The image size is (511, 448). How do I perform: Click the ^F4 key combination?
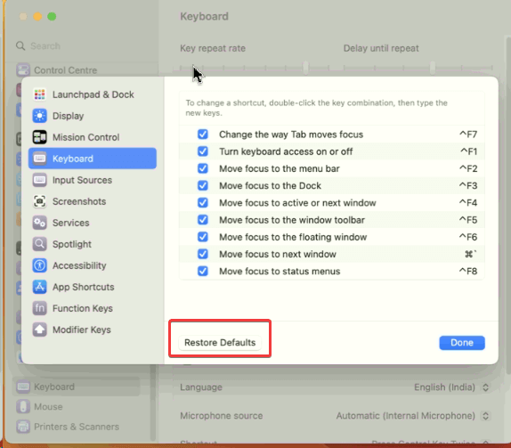click(468, 203)
